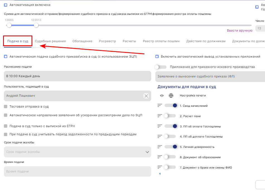
Task: Check Подача в суд только с выпиской из ЕГРН
Action: [x=6, y=126]
